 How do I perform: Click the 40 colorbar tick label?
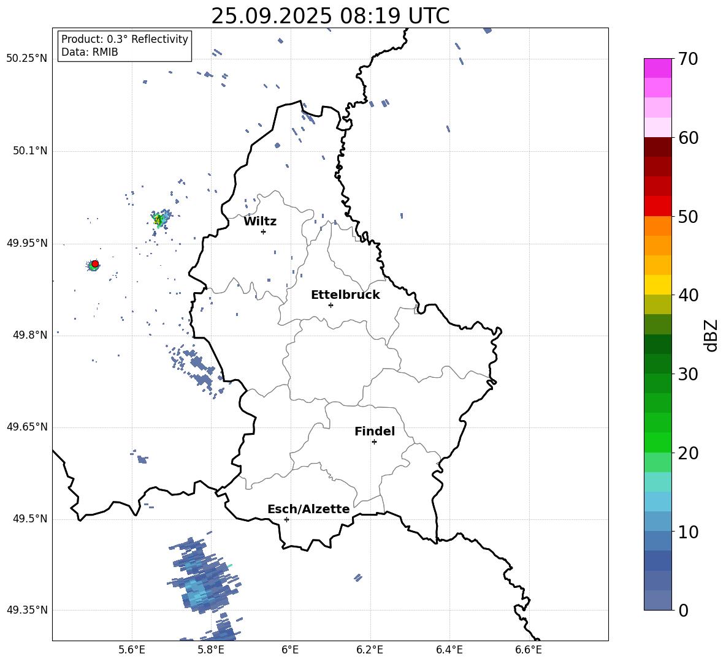click(688, 295)
